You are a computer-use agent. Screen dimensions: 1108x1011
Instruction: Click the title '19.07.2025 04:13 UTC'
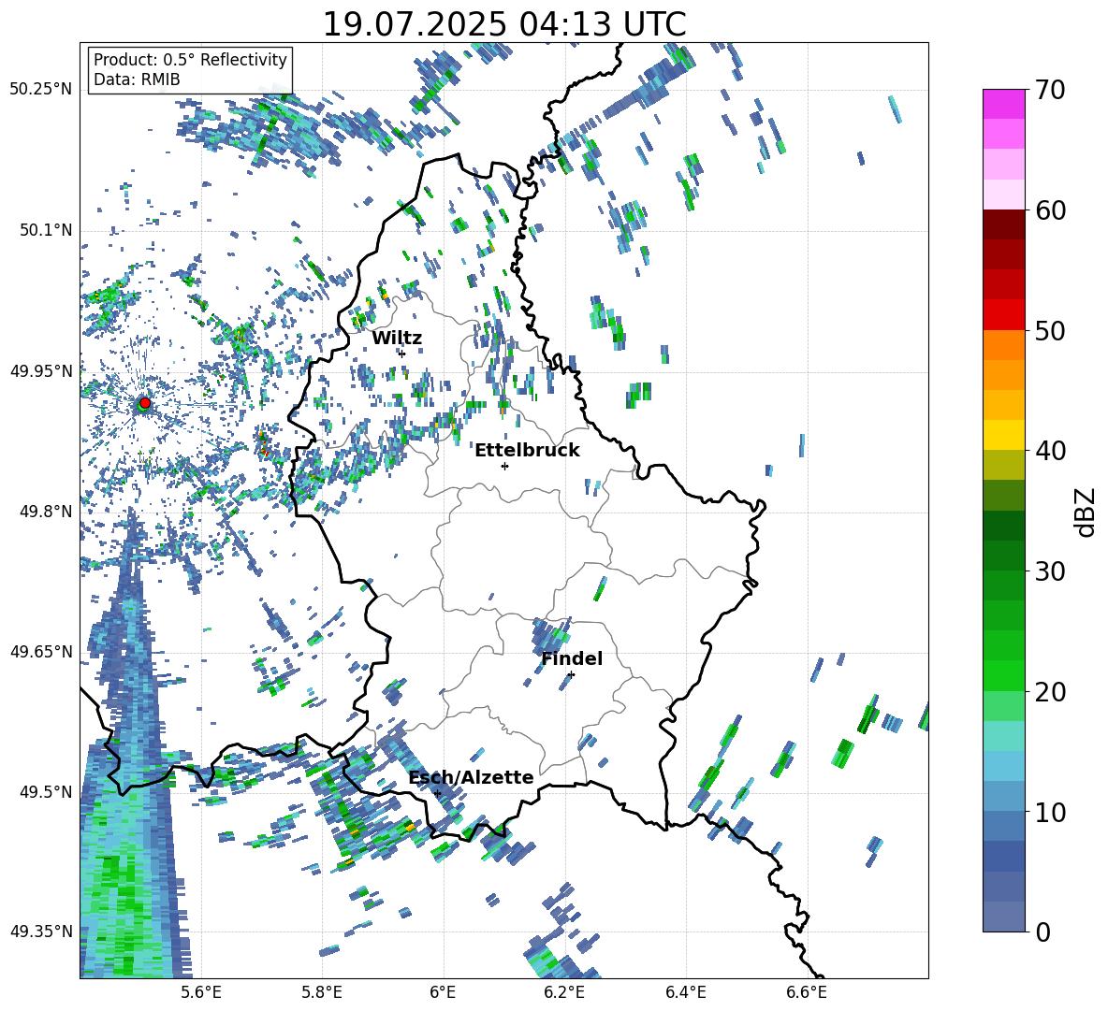[x=503, y=24]
